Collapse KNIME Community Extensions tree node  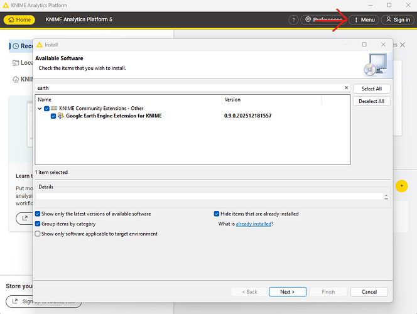click(x=40, y=109)
